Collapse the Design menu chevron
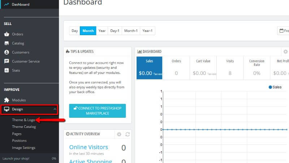The height and width of the screenshot is (163, 289). coord(55,109)
